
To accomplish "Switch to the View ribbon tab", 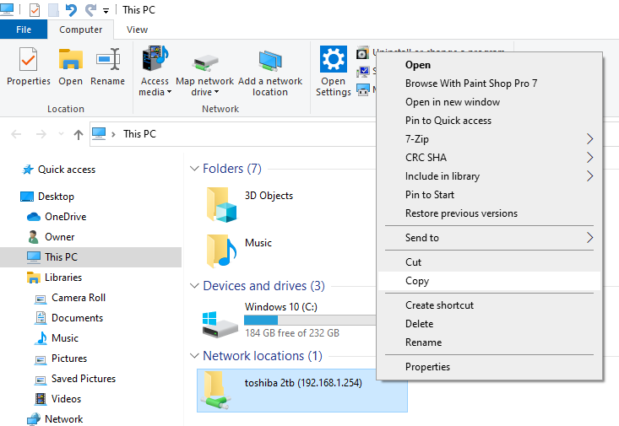I will pos(137,30).
